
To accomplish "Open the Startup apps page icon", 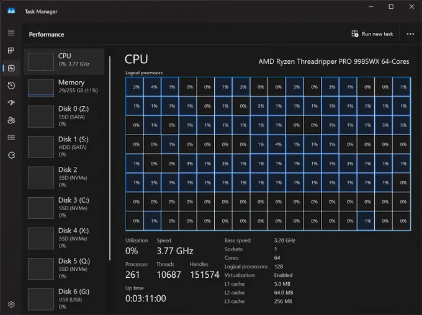I will [11, 103].
